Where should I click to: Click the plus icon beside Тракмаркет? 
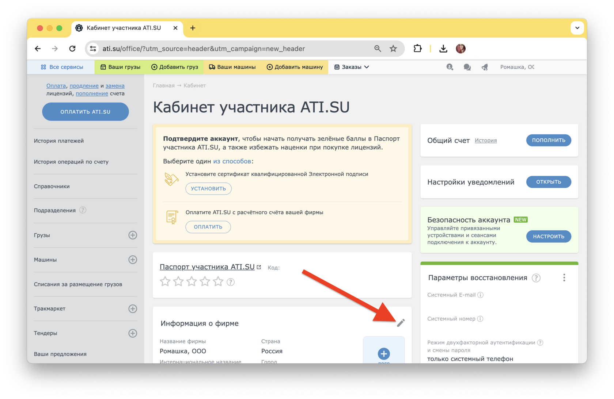(133, 309)
